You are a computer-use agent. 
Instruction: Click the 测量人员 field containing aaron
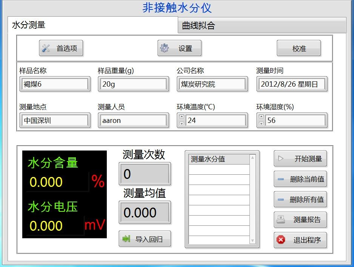click(x=133, y=121)
